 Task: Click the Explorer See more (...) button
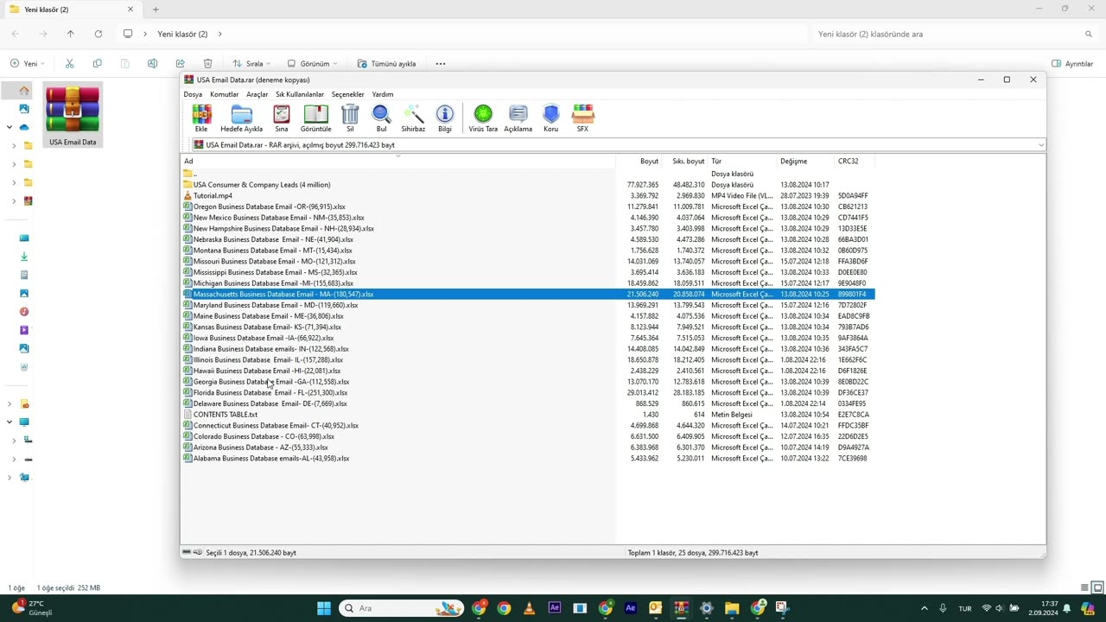tap(441, 63)
